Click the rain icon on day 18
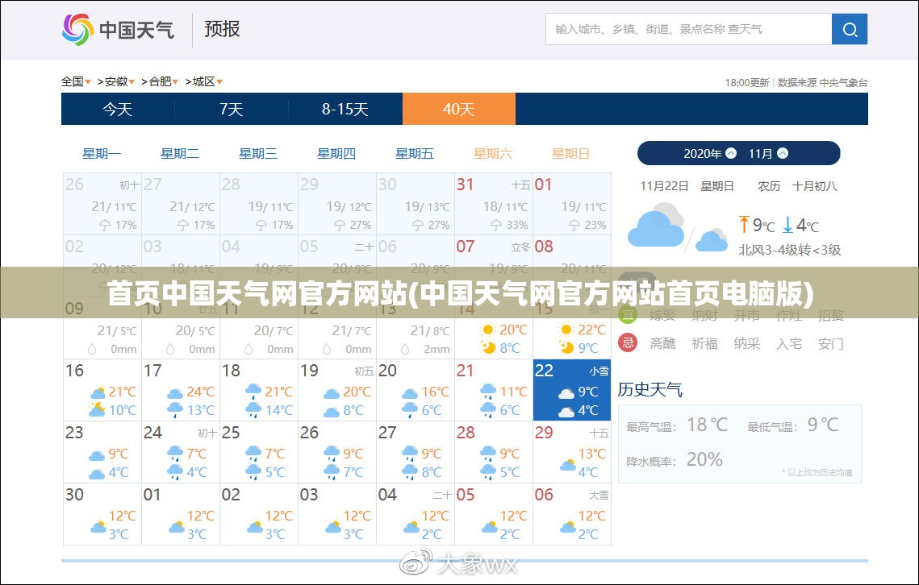The height and width of the screenshot is (585, 919). tap(254, 391)
